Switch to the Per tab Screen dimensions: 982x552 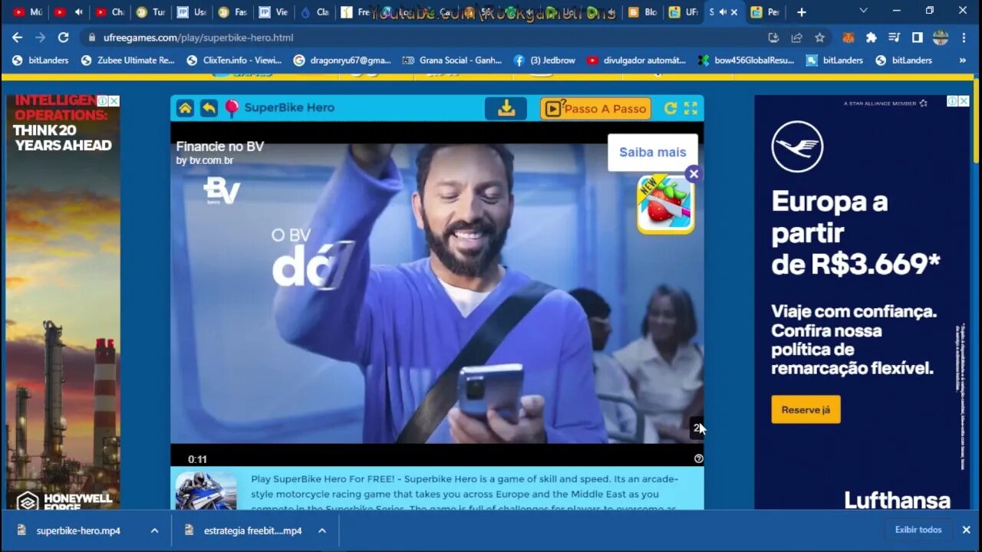pyautogui.click(x=766, y=11)
